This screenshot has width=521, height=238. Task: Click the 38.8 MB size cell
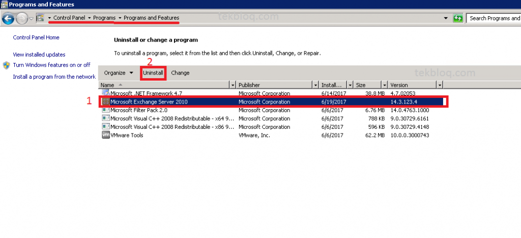click(375, 93)
